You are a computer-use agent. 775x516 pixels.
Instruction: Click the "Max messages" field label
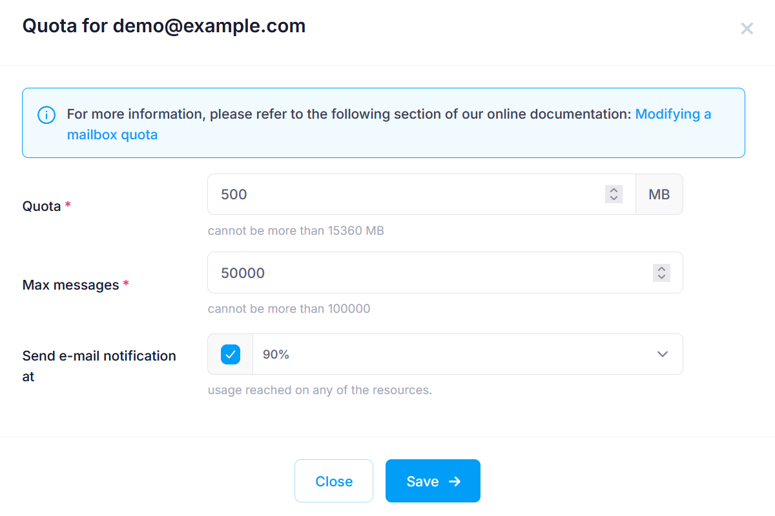71,285
